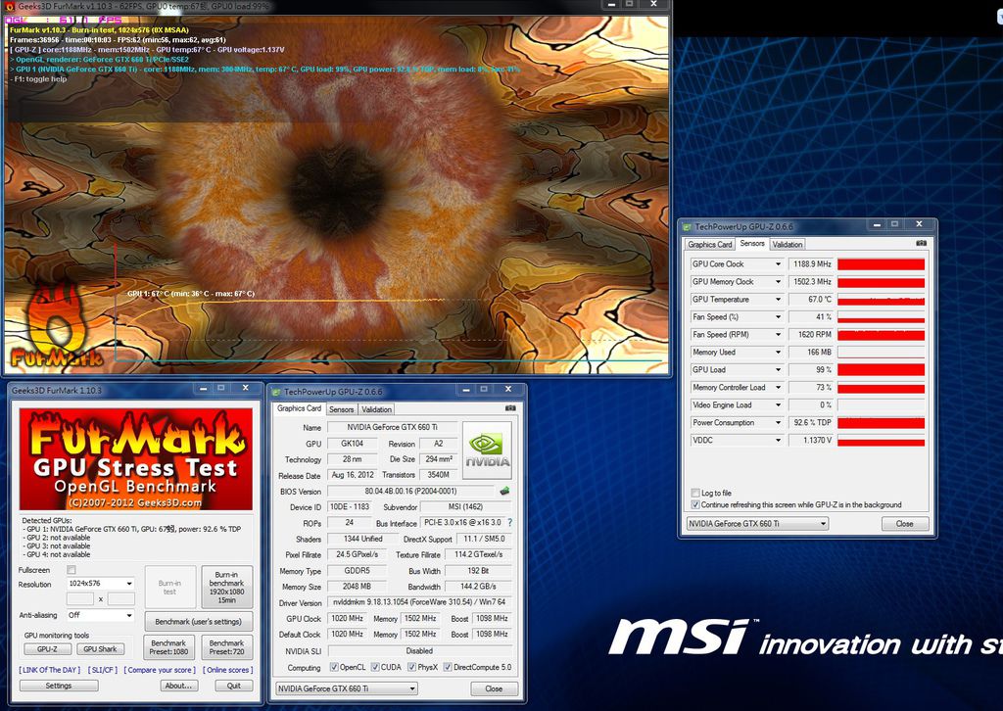Click the FurMark render window title bar icon
Viewport: 1003px width, 711px height.
tap(10, 6)
